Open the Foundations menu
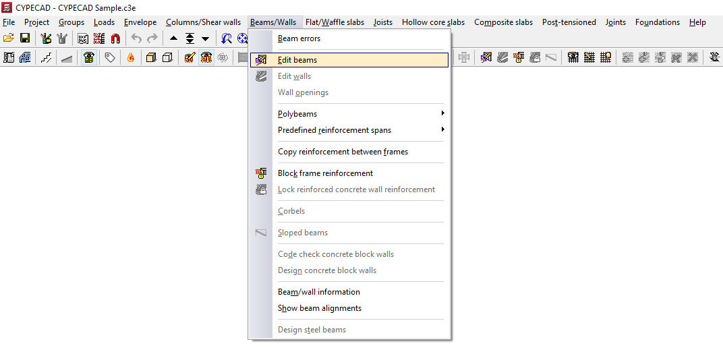Viewport: 723px width, 354px height. coord(658,22)
